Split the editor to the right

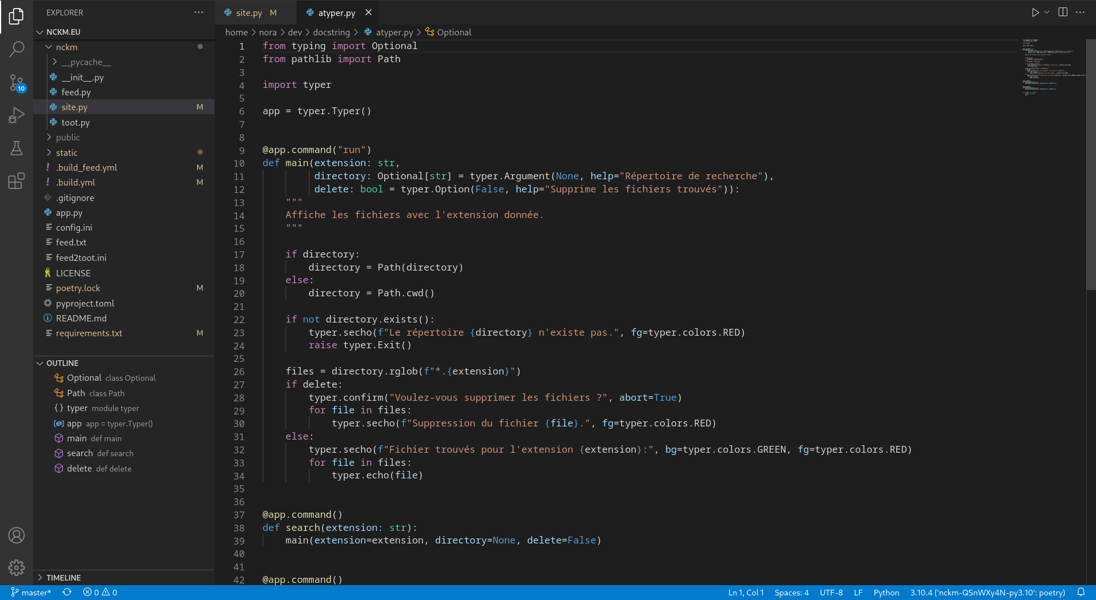tap(1063, 13)
